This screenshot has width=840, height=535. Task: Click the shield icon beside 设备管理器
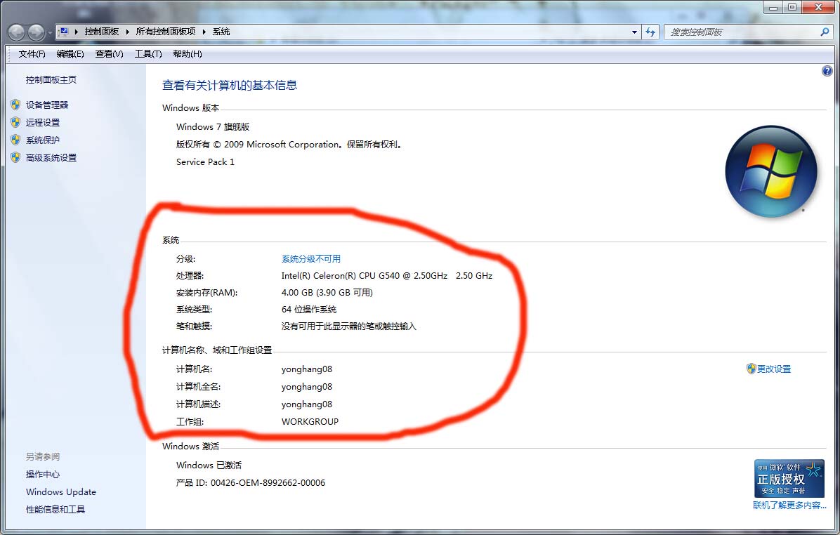pyautogui.click(x=15, y=105)
